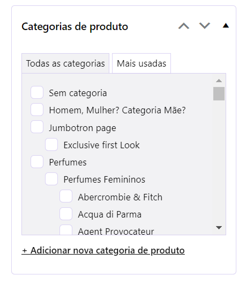Click the category list scrollbar down arrow
Viewport: 246px width, 289px height.
click(x=219, y=228)
